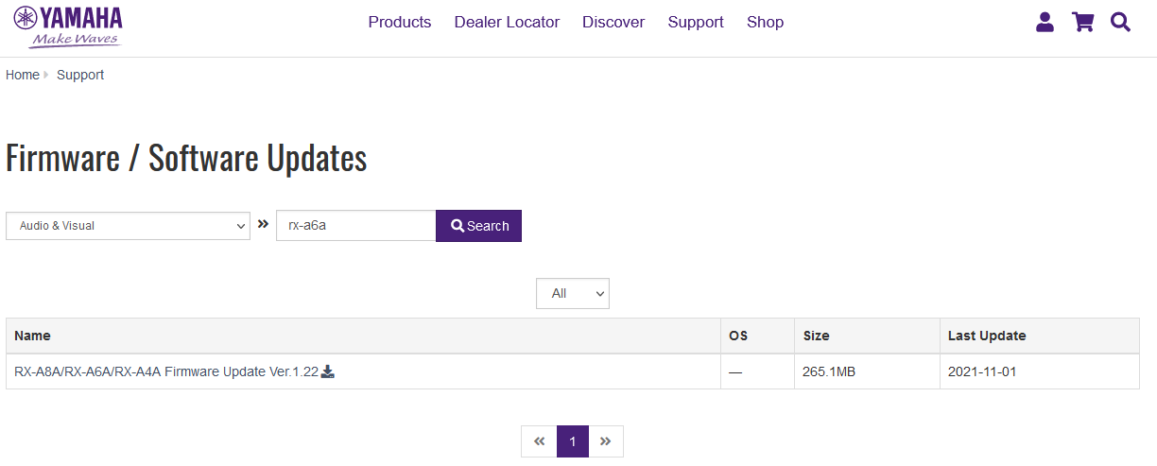This screenshot has width=1157, height=466.
Task: Click the download icon beside firmware Ver.1.22
Action: tap(328, 371)
